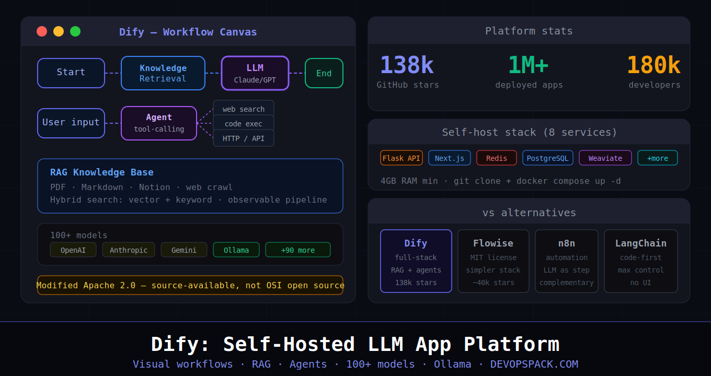Choose the web search tool box

(x=244, y=109)
